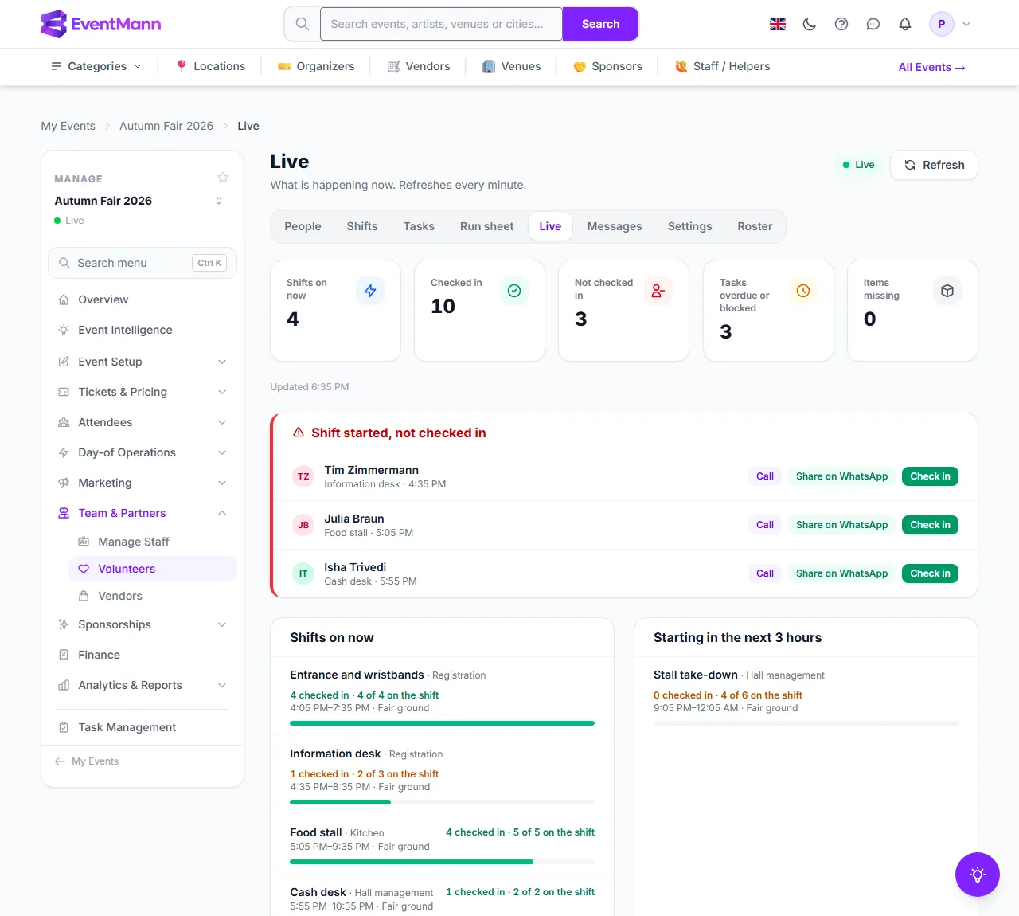Image resolution: width=1019 pixels, height=916 pixels.
Task: Open the chat messages icon
Action: 873,24
